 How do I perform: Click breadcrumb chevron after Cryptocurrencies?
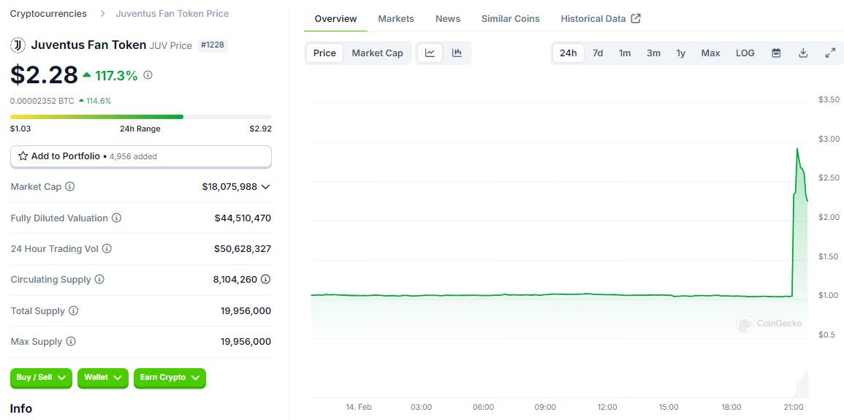pos(102,13)
